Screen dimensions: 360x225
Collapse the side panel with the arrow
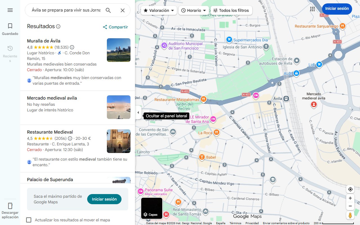point(138,112)
